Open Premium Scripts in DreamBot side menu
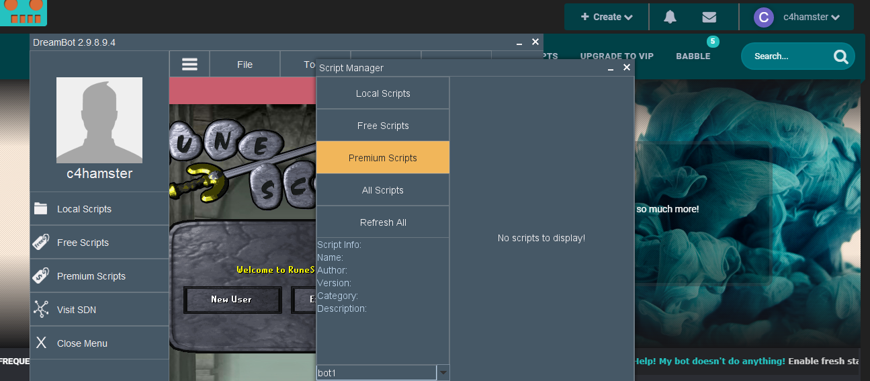This screenshot has height=381, width=870. click(x=99, y=276)
